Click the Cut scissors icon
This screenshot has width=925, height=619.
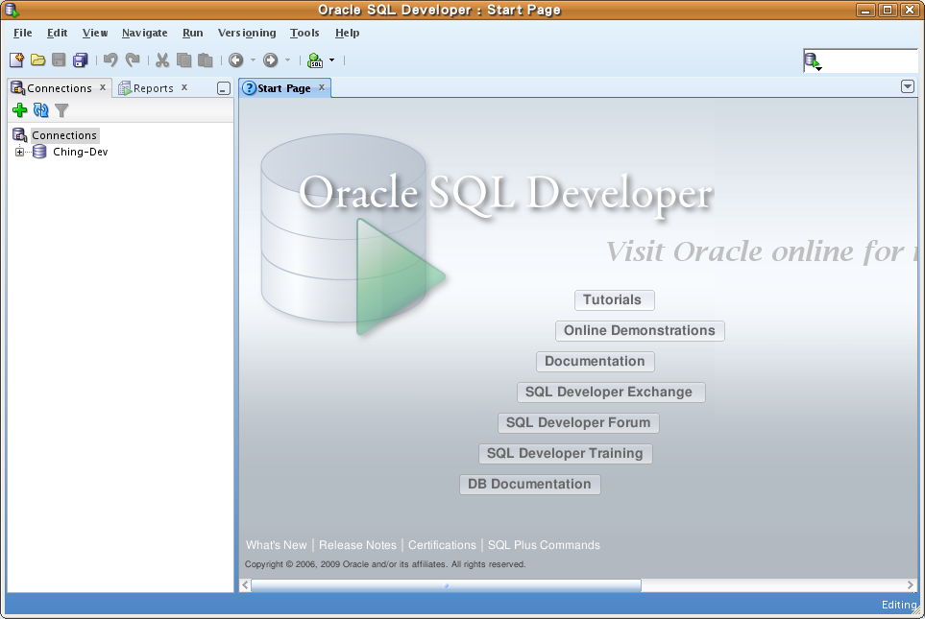tap(162, 60)
